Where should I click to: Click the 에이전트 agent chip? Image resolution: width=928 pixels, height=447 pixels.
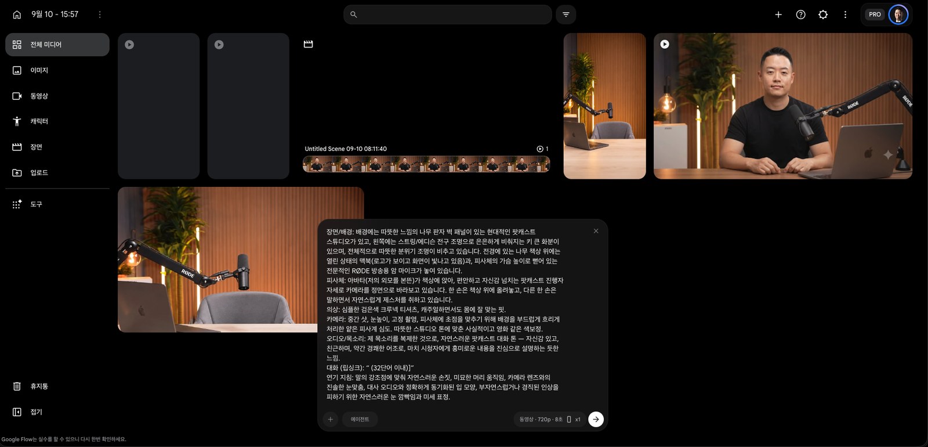[x=360, y=419]
